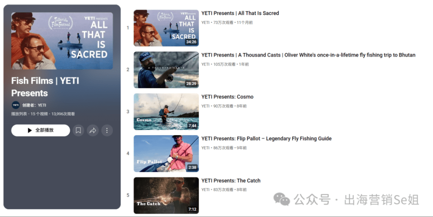This screenshot has height=217, width=433.
Task: Open the All That Is Sacred thumbnail
Action: point(166,28)
